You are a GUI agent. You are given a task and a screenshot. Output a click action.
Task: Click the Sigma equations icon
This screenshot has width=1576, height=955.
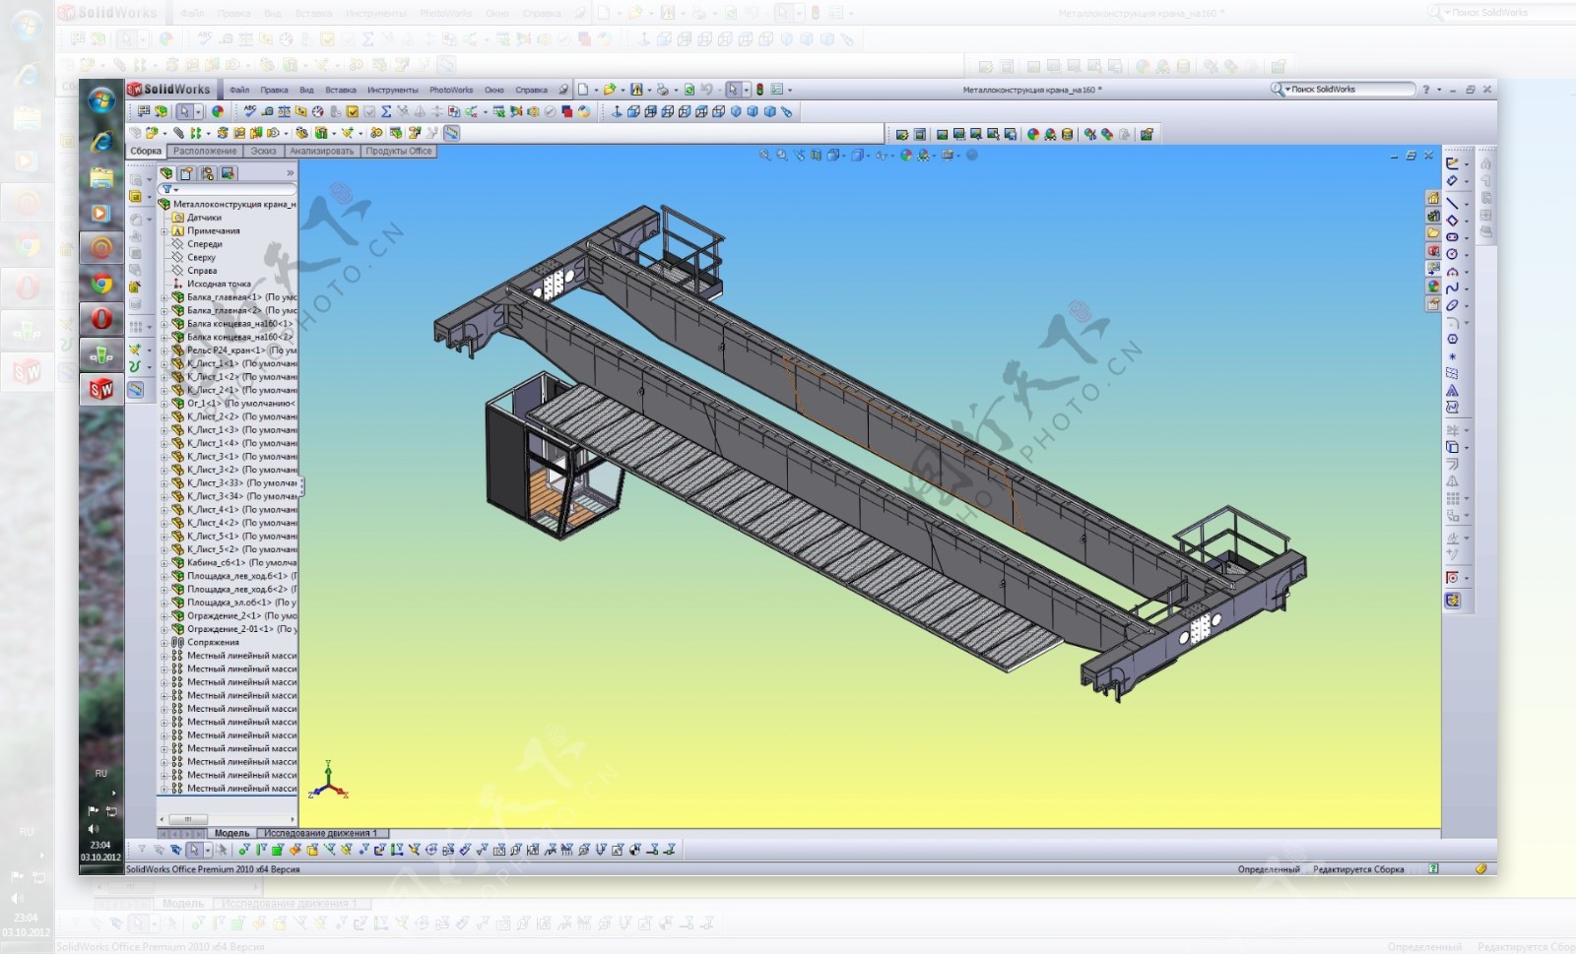pyautogui.click(x=386, y=111)
